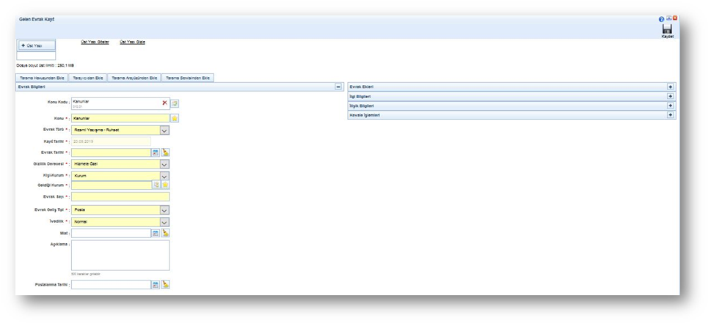Open the Gizlilik Derecesi dropdown
711x326 pixels.
tap(164, 164)
